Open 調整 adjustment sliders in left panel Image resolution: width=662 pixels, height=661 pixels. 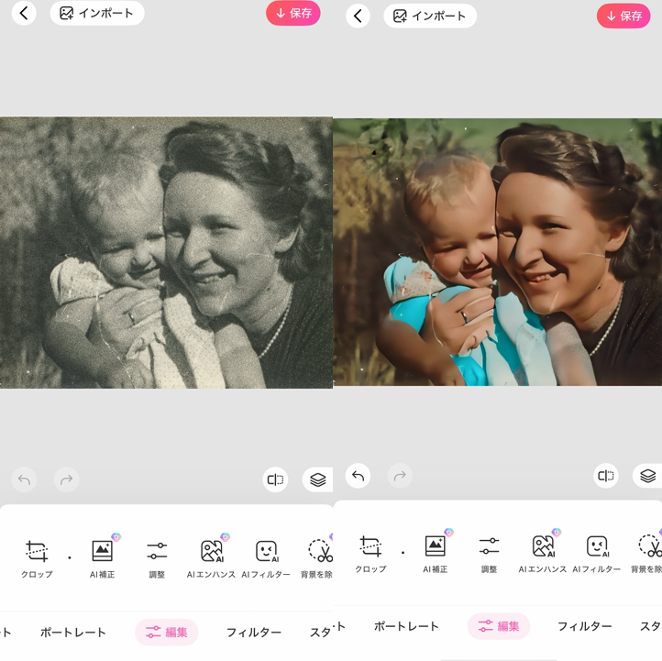coord(157,556)
